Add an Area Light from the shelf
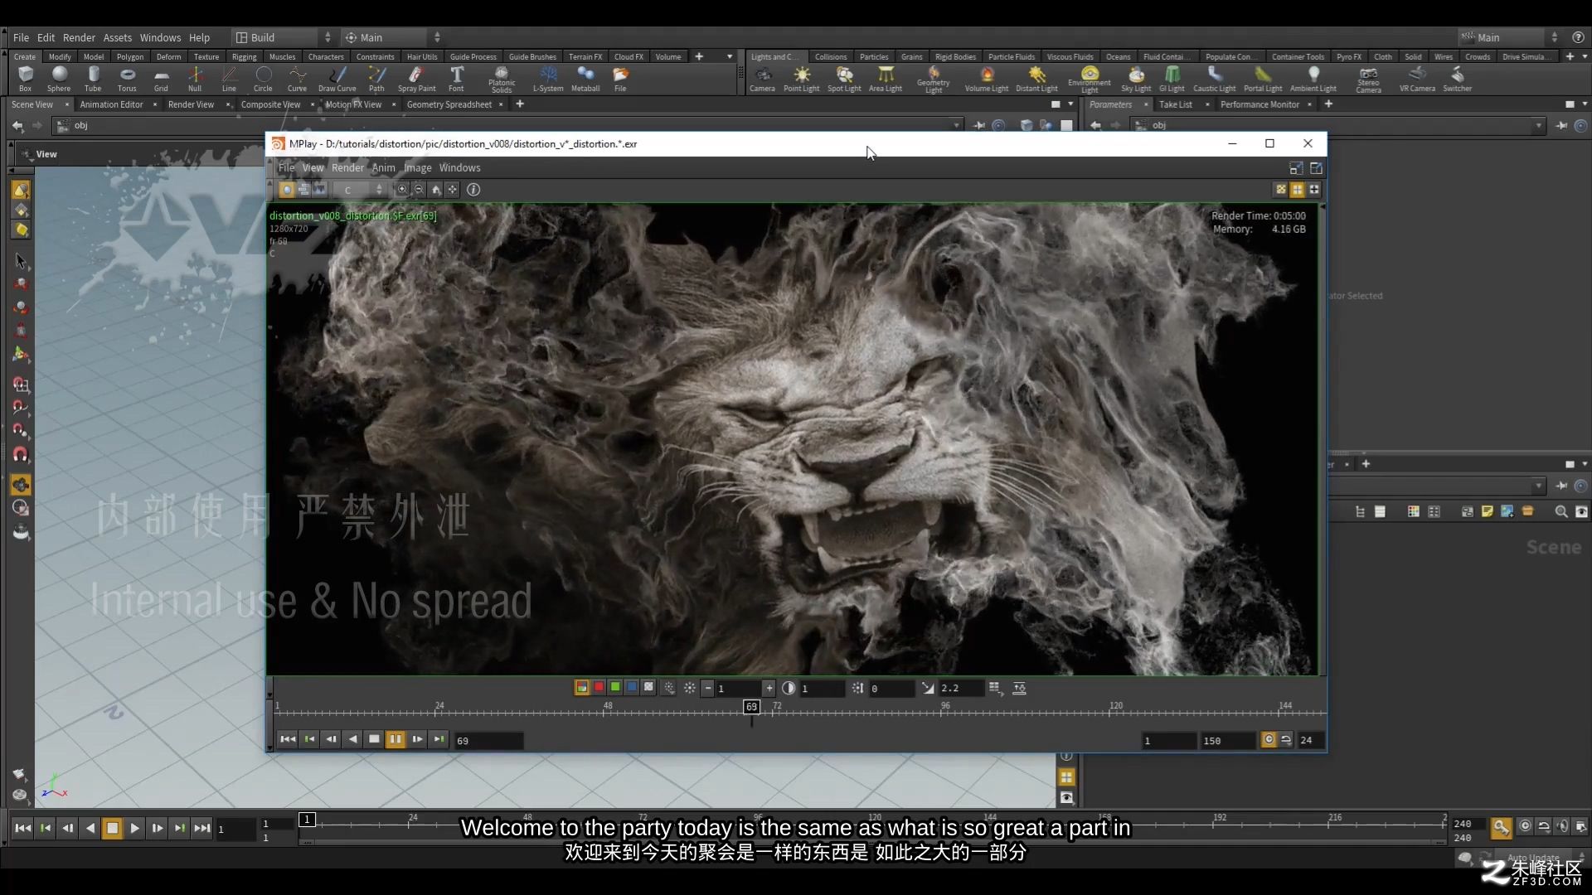Viewport: 1592px width, 895px height. pos(886,80)
